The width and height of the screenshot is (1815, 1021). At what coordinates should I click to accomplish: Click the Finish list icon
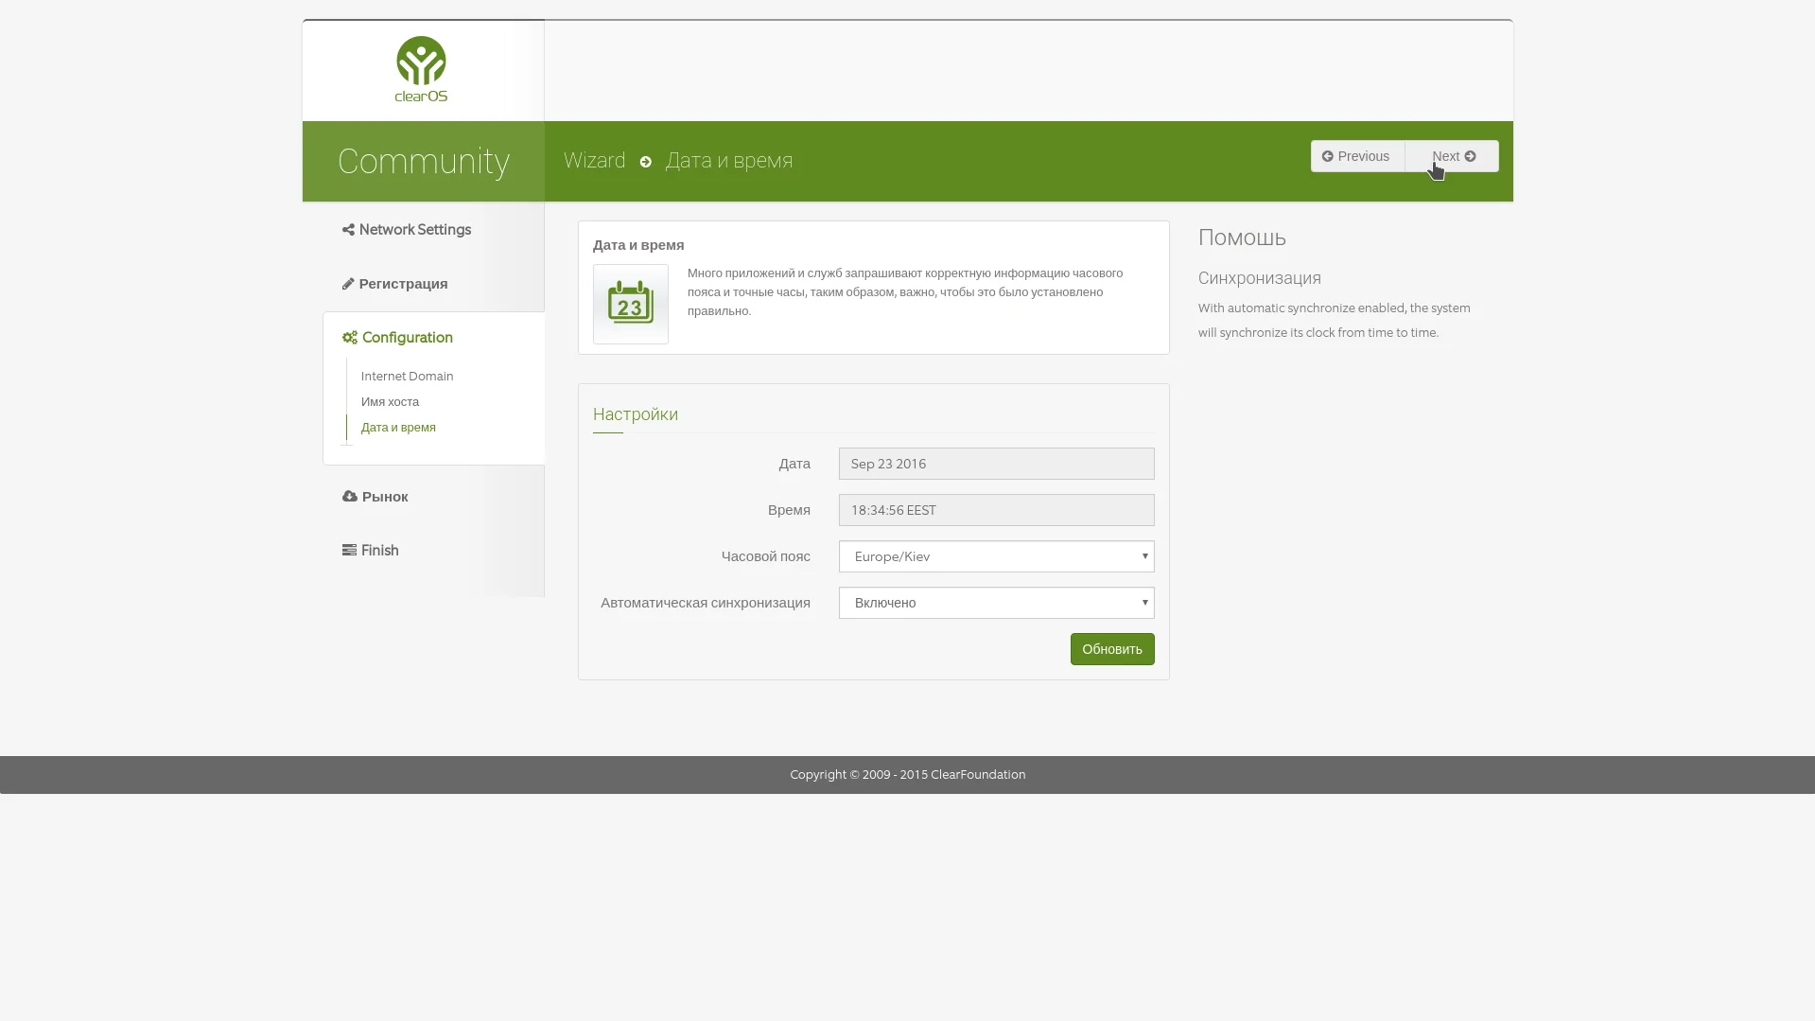pyautogui.click(x=349, y=551)
